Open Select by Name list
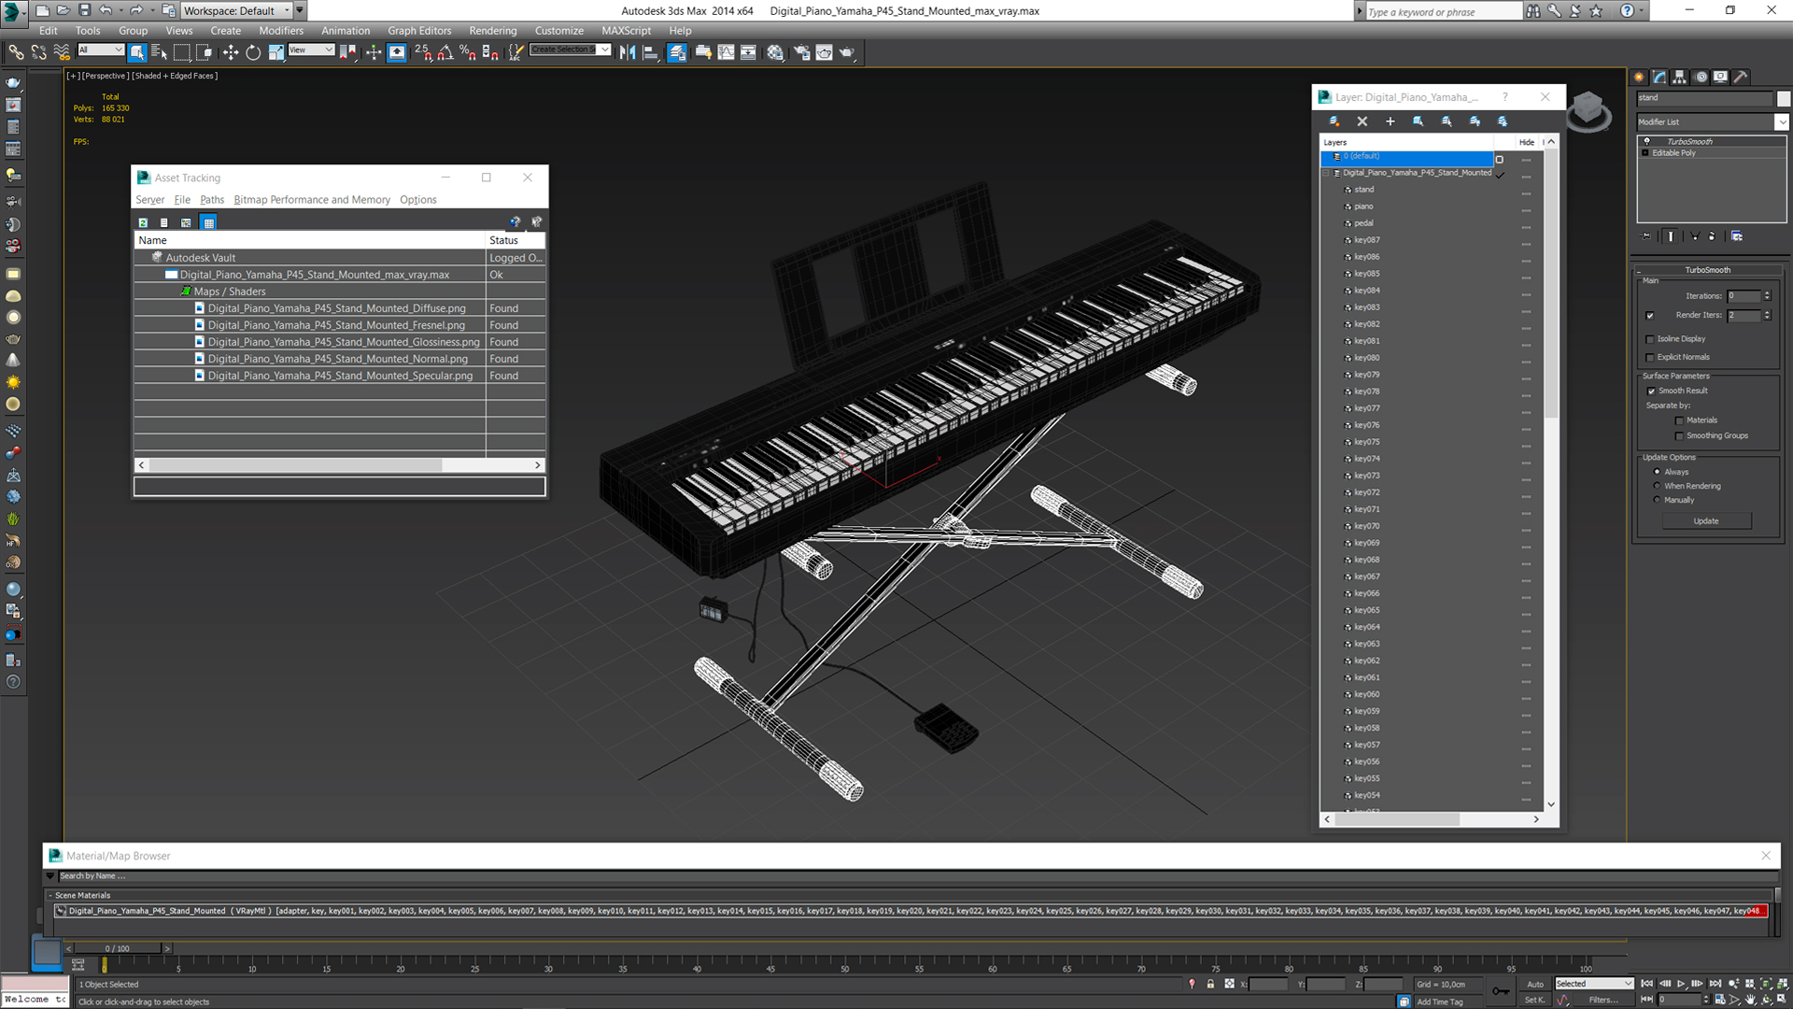 tap(159, 52)
